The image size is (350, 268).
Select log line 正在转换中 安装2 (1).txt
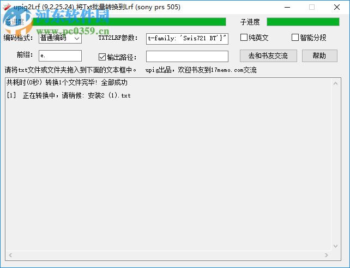point(69,95)
